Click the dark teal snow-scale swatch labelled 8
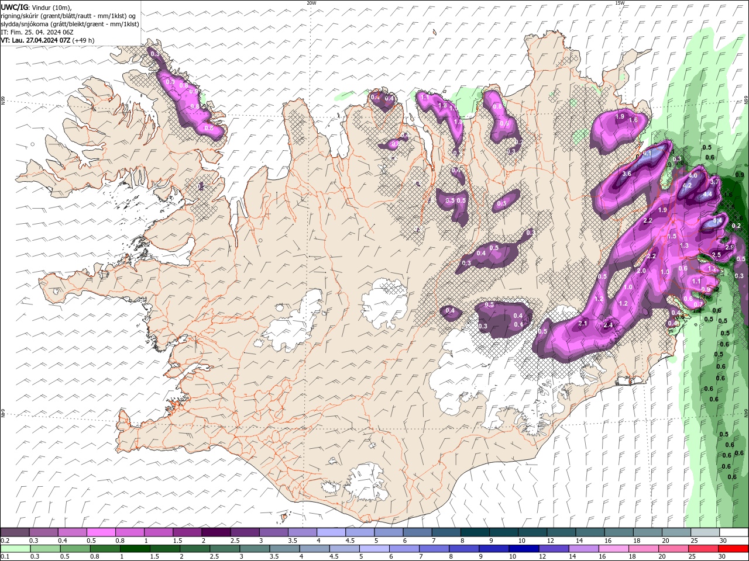 pyautogui.click(x=475, y=532)
